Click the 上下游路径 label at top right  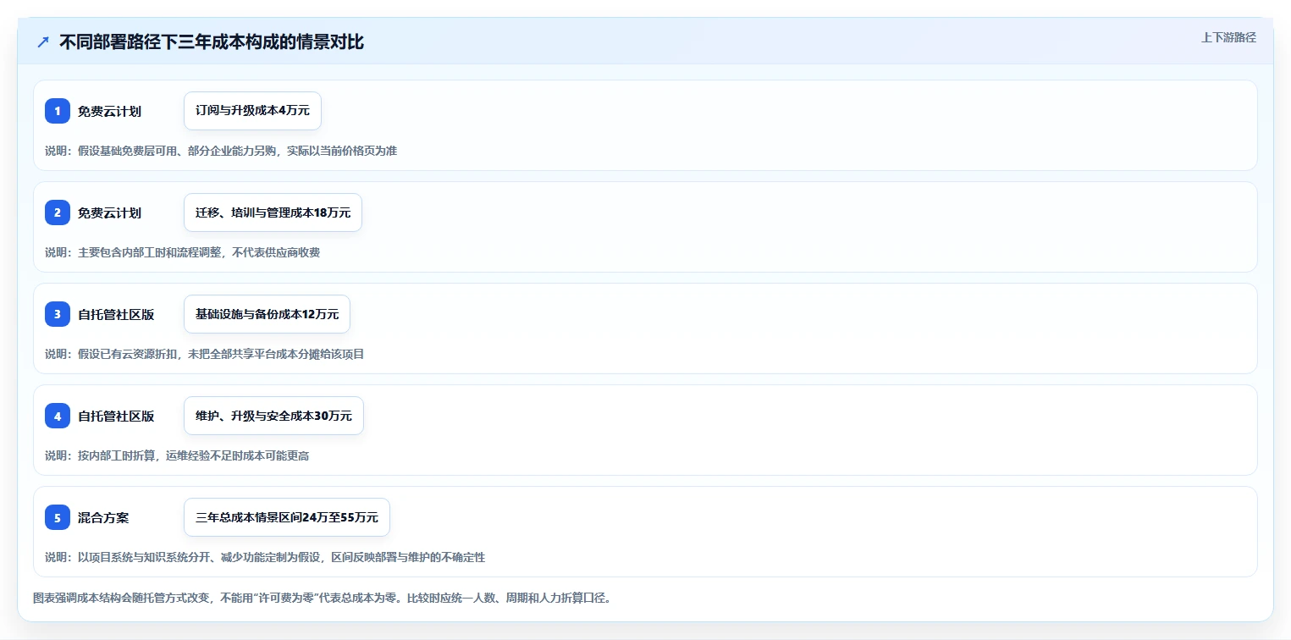coord(1228,37)
